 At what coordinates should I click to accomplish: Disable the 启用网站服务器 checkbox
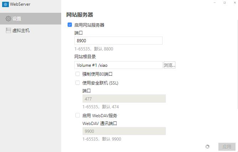pos(70,25)
